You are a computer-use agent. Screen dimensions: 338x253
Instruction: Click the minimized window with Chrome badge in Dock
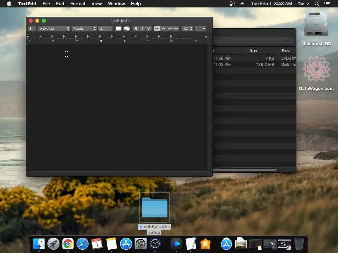pos(284,245)
